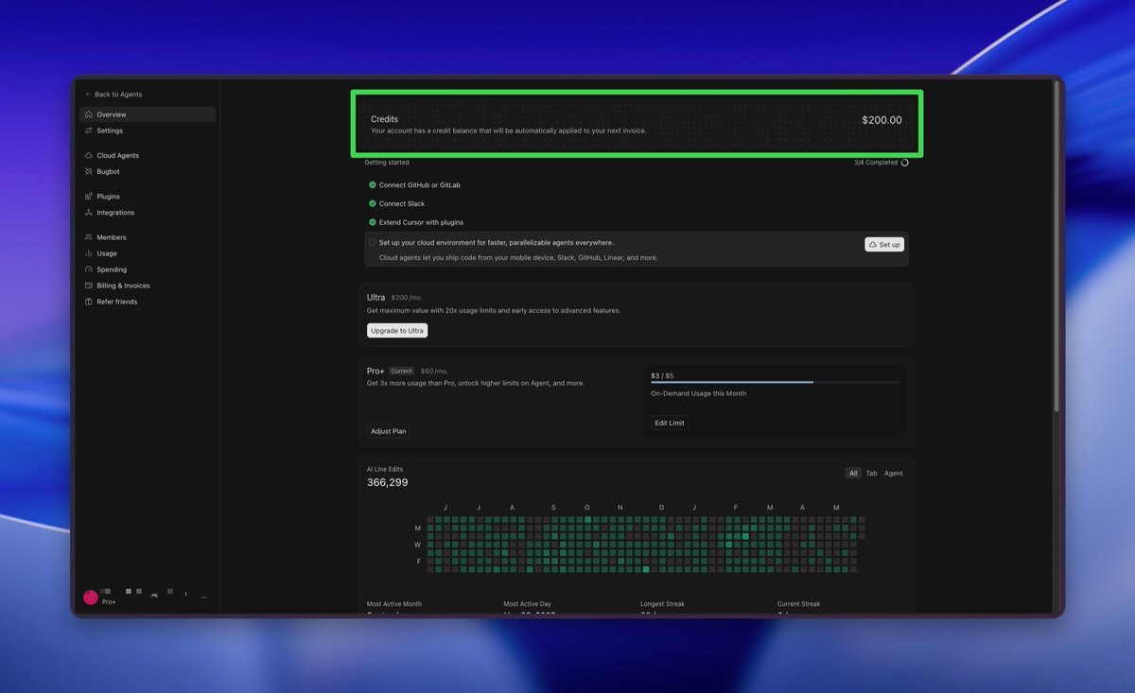
Task: Click the 366,299 line edits count
Action: (x=388, y=482)
